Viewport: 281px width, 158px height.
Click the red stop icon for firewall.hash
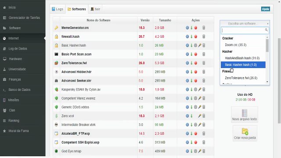(x=195, y=36)
